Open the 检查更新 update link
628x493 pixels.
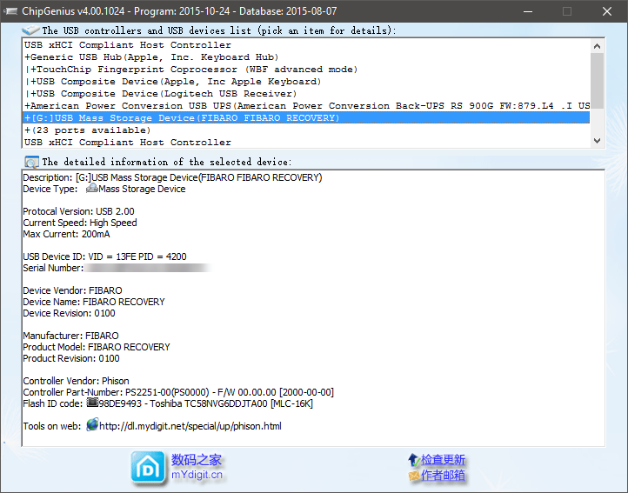[x=443, y=460]
